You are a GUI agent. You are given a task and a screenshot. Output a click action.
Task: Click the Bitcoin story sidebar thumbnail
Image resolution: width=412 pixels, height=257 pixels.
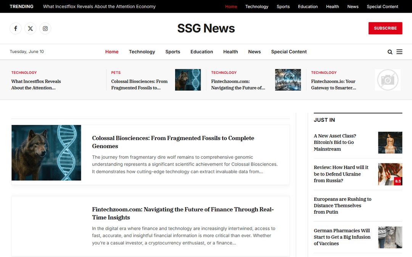point(390,142)
